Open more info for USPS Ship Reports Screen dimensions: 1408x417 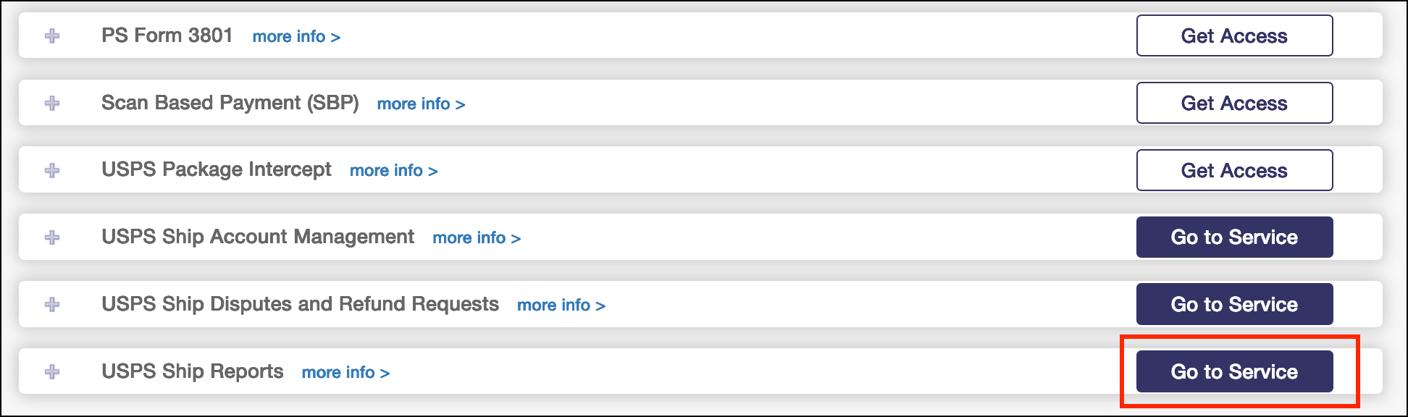[x=345, y=372]
